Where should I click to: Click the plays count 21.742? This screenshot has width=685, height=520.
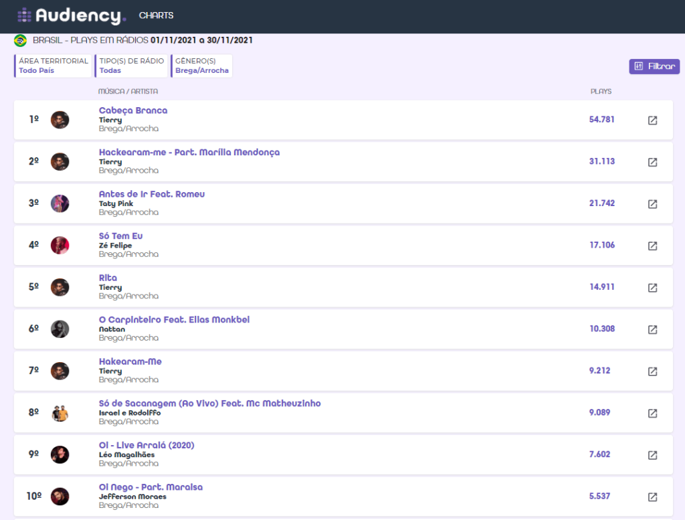tap(601, 203)
